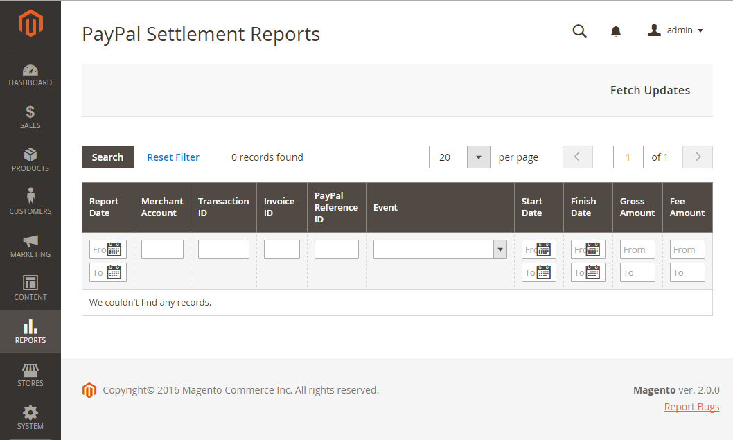Open the Dashboard from the sidebar

(x=30, y=73)
